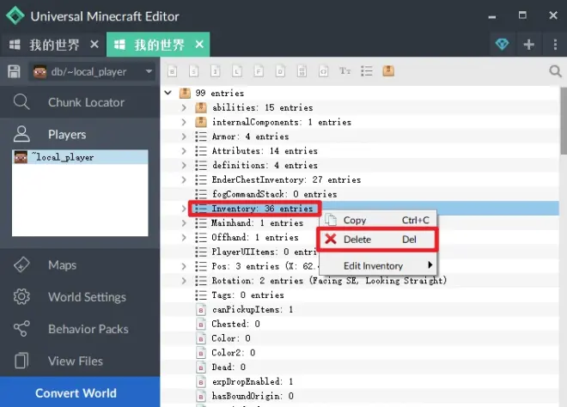This screenshot has width=567, height=407.
Task: Open World Settings
Action: point(80,297)
